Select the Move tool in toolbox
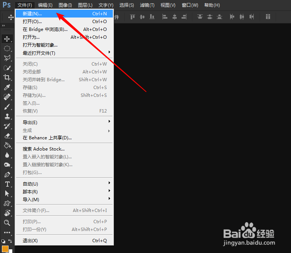The height and width of the screenshot is (253, 291). [x=7, y=39]
